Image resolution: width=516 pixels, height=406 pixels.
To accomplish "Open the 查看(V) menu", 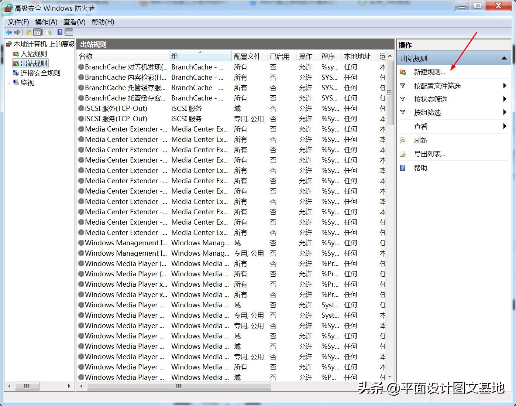I will [x=74, y=22].
